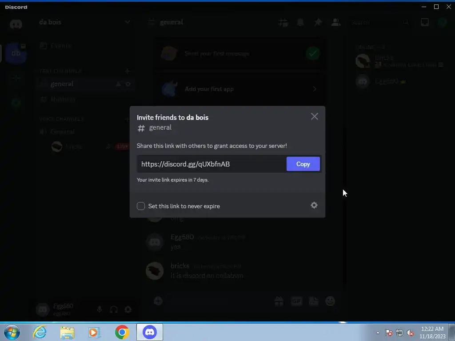Copy the invite link
This screenshot has width=455, height=341.
(303, 164)
